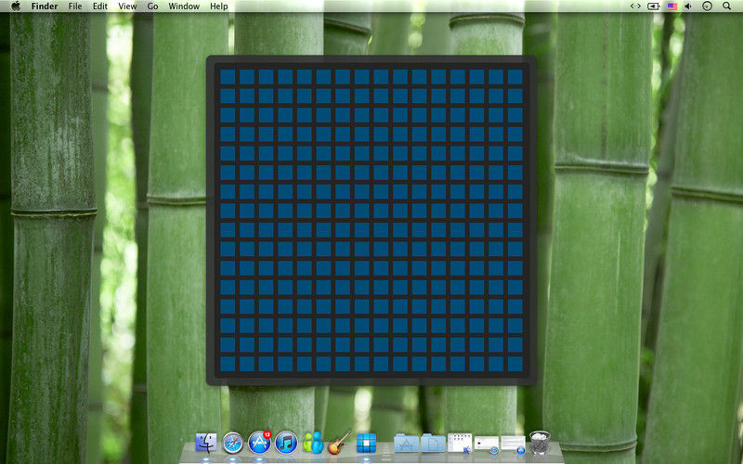Open the Go menu

[152, 6]
